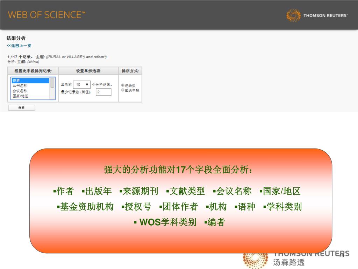Screen dimensions: 358x269
Task: Click the 分析 analyze button
Action: pyautogui.click(x=22, y=108)
